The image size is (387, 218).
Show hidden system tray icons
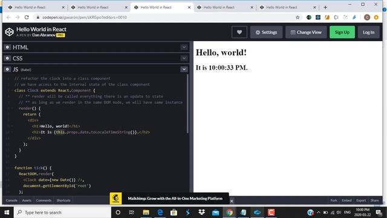click(x=319, y=213)
